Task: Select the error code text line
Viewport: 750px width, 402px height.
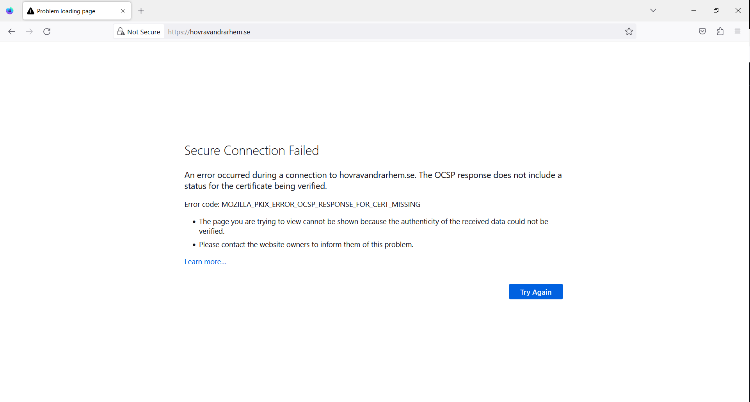Action: pyautogui.click(x=302, y=204)
